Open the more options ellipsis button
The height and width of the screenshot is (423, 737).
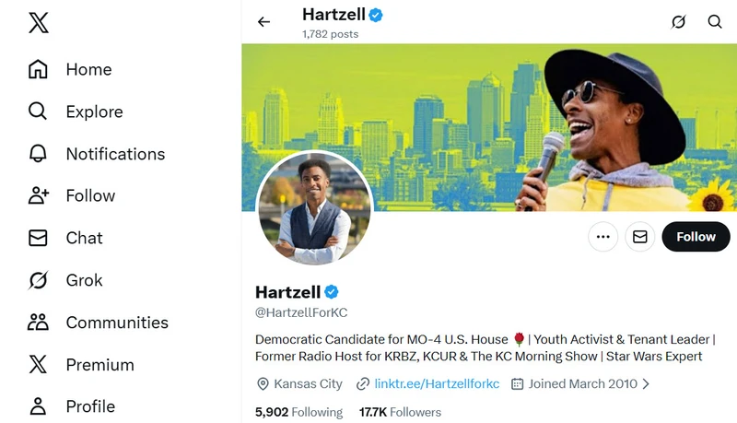pyautogui.click(x=603, y=237)
